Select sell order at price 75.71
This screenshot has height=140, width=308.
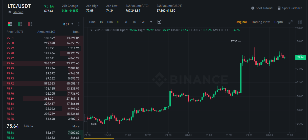click(43, 89)
